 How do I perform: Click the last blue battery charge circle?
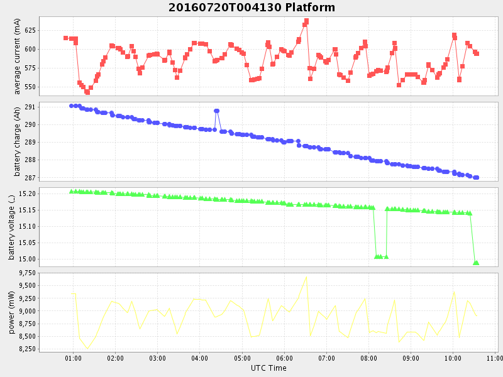(477, 177)
